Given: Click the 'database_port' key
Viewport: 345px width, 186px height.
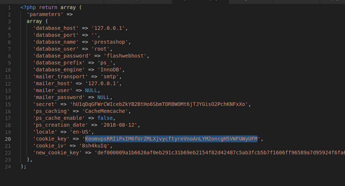Looking at the screenshot, I should [56, 35].
